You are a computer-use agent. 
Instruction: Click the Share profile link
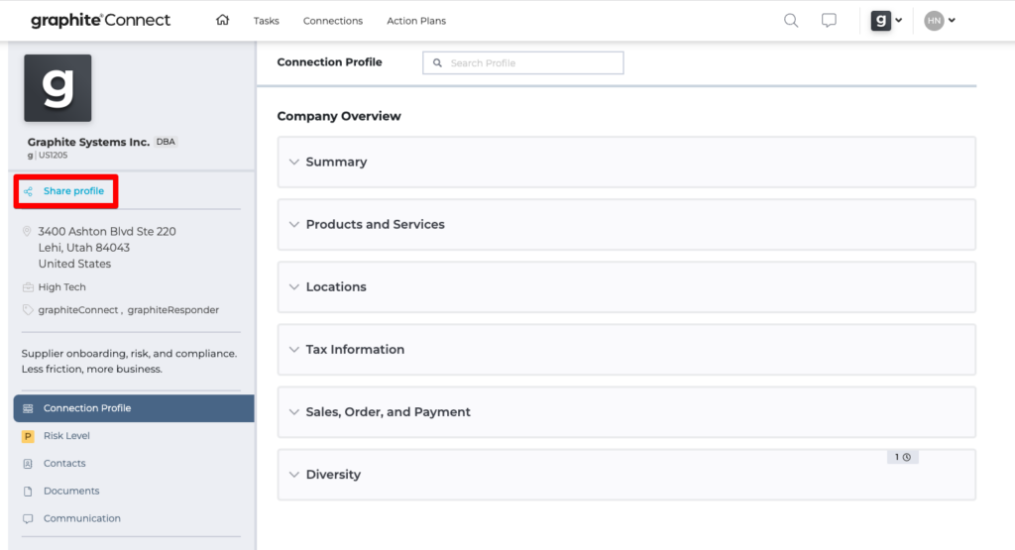pyautogui.click(x=73, y=191)
